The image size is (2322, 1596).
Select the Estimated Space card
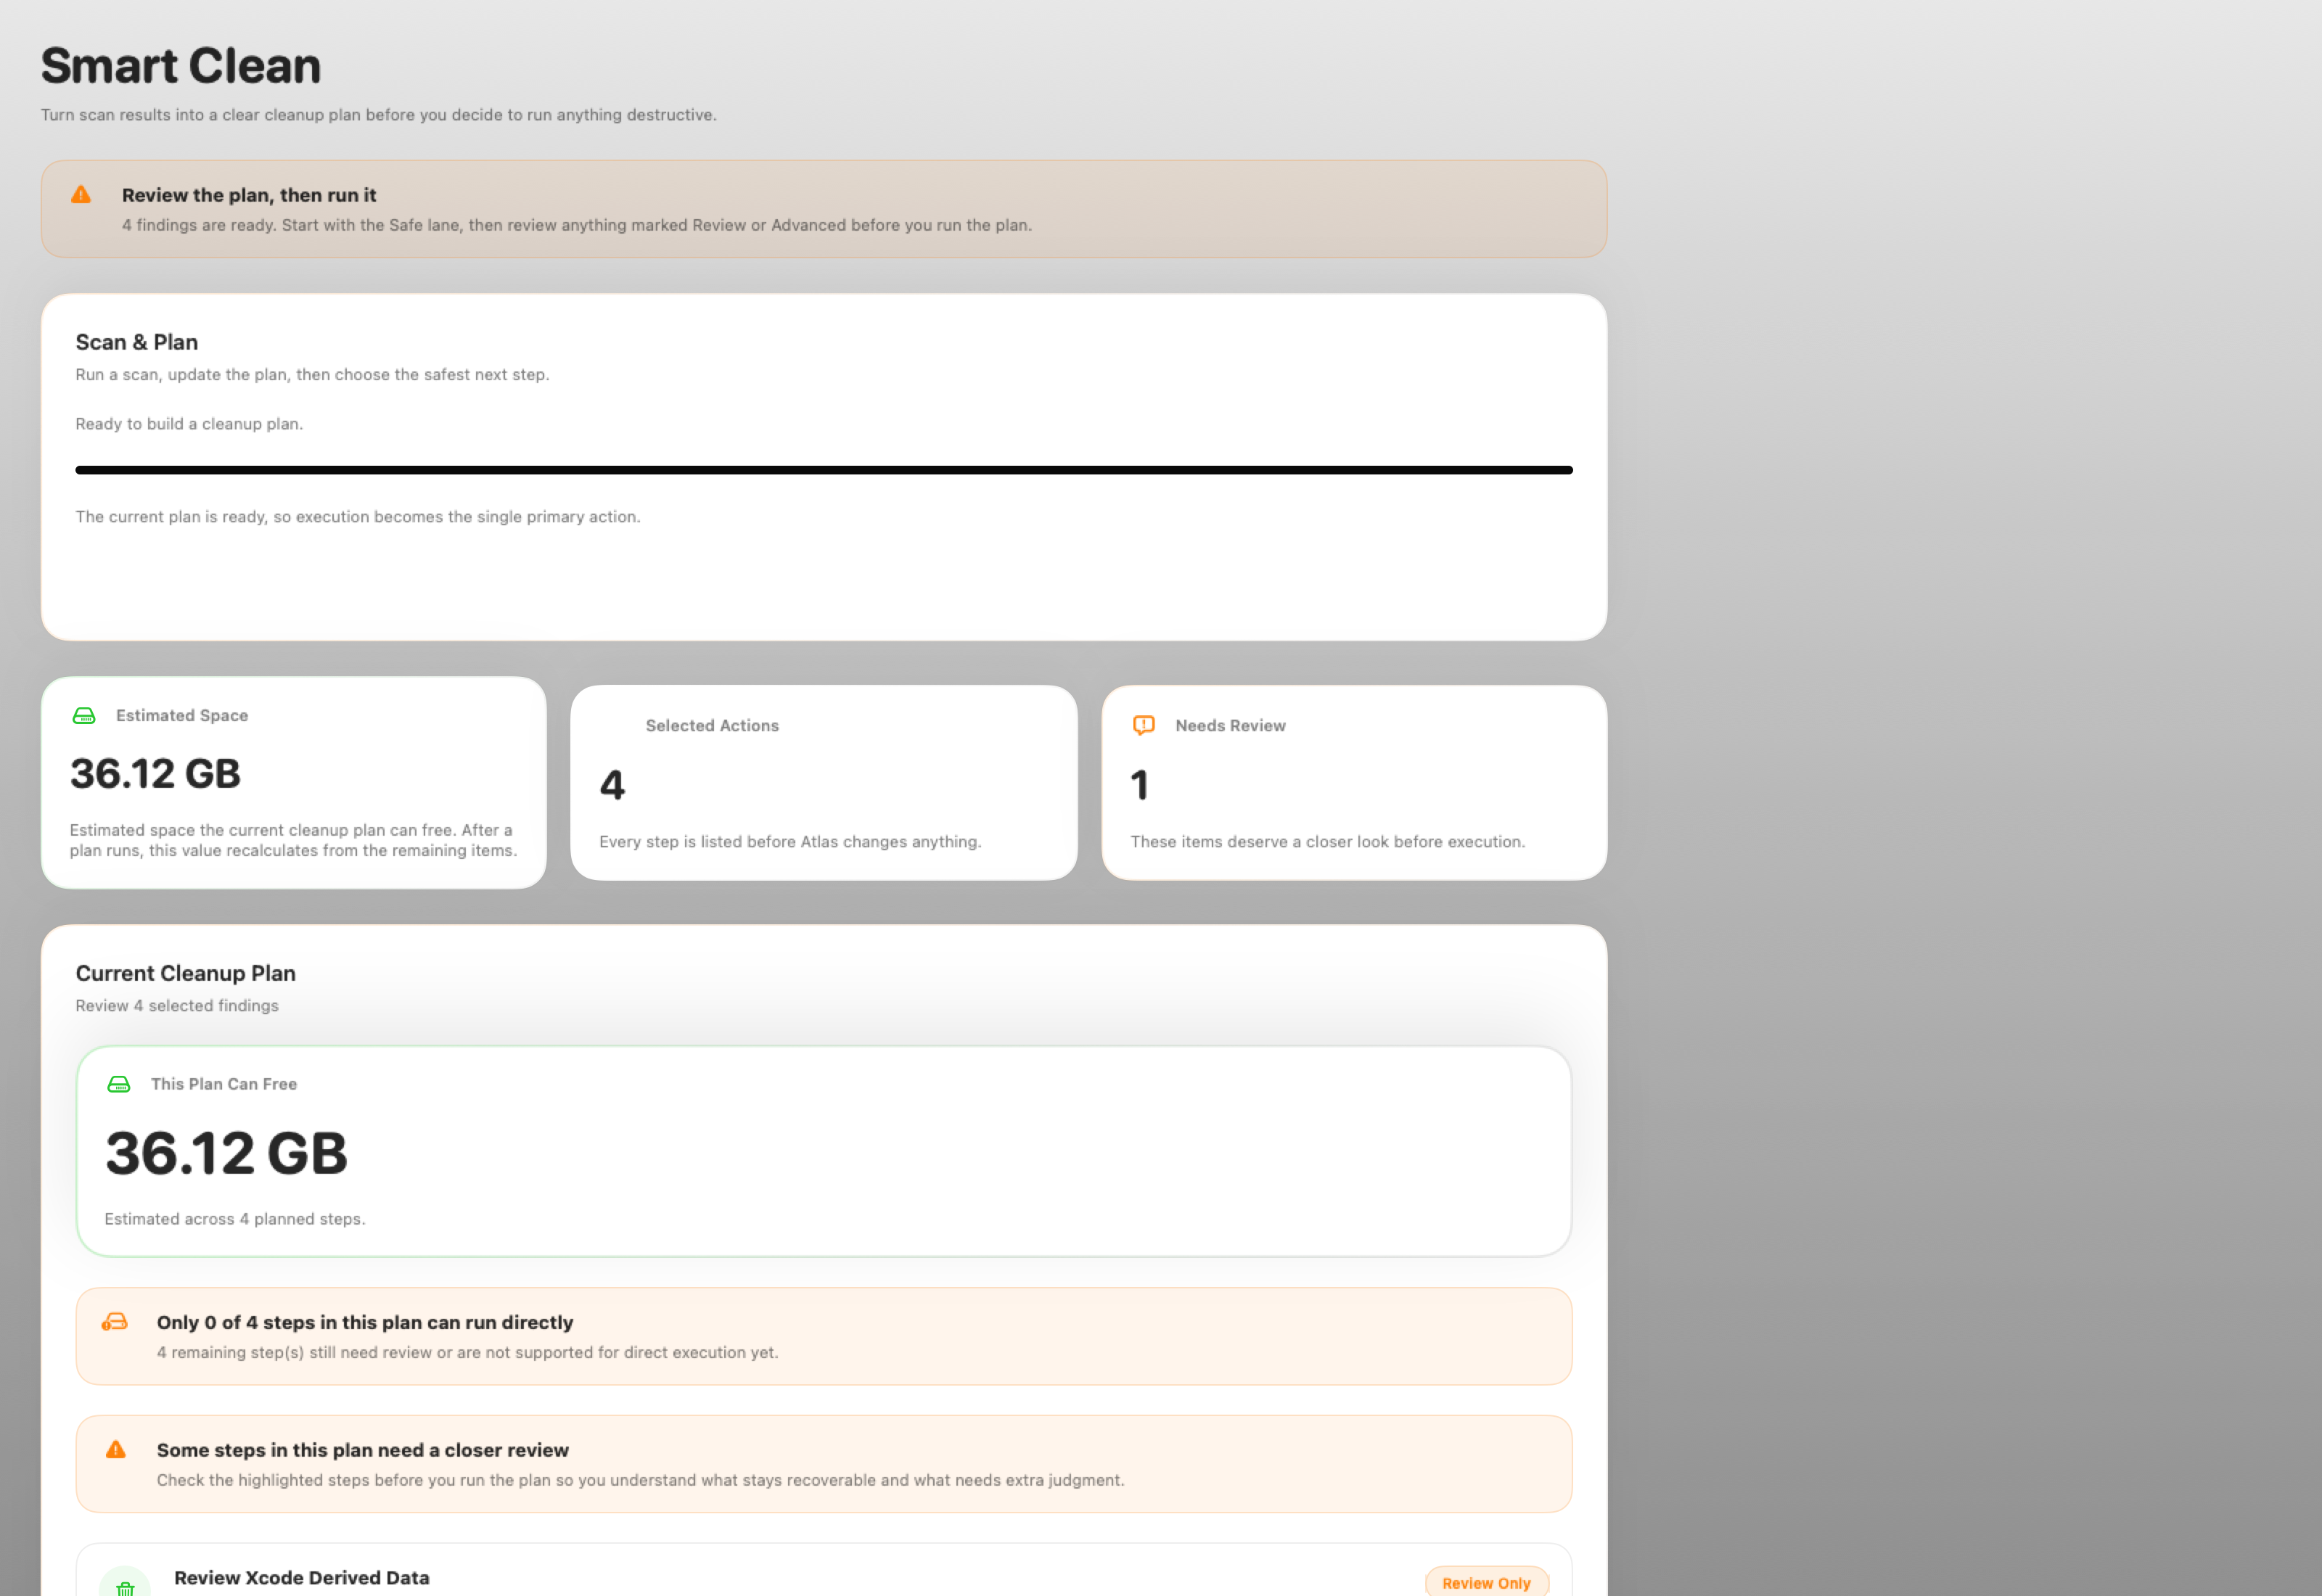(x=293, y=782)
